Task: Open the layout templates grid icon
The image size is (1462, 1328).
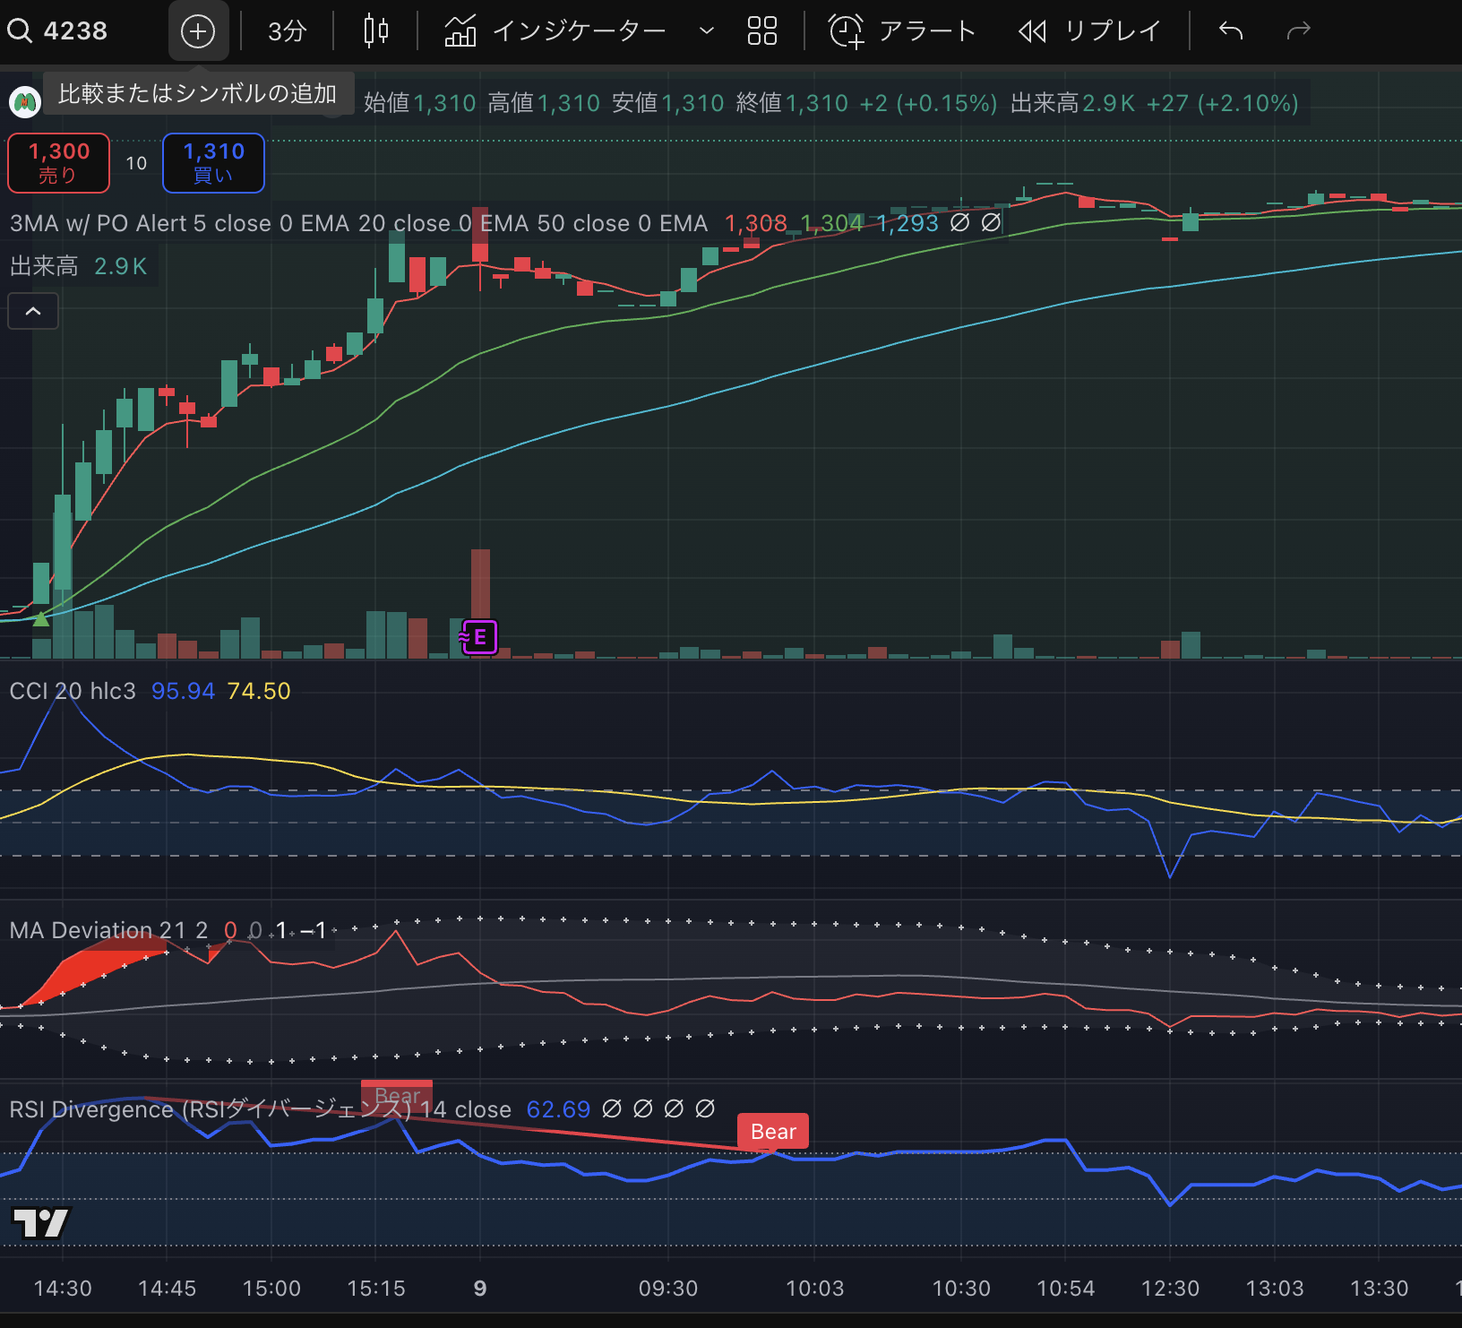Action: click(x=761, y=31)
